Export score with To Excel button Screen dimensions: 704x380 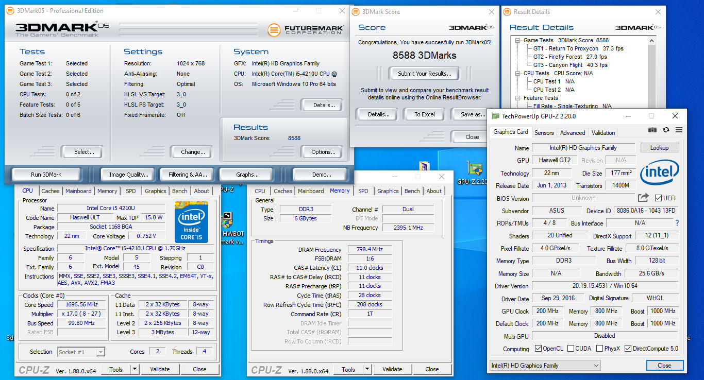pyautogui.click(x=425, y=114)
